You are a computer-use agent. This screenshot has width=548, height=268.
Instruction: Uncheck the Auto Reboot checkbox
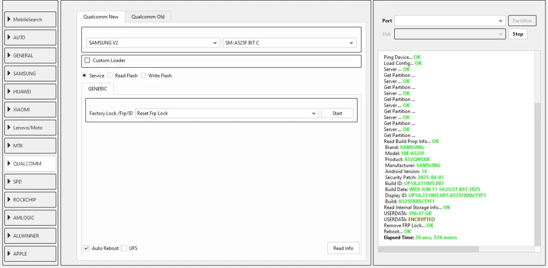tap(86, 248)
